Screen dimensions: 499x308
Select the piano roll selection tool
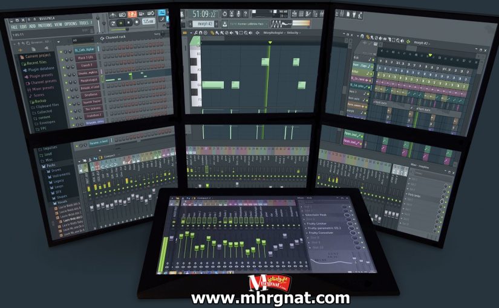pyautogui.click(x=241, y=33)
